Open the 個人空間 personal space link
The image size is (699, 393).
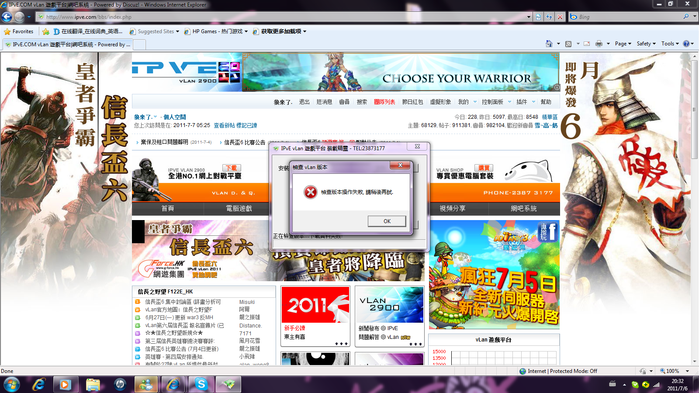click(x=175, y=117)
